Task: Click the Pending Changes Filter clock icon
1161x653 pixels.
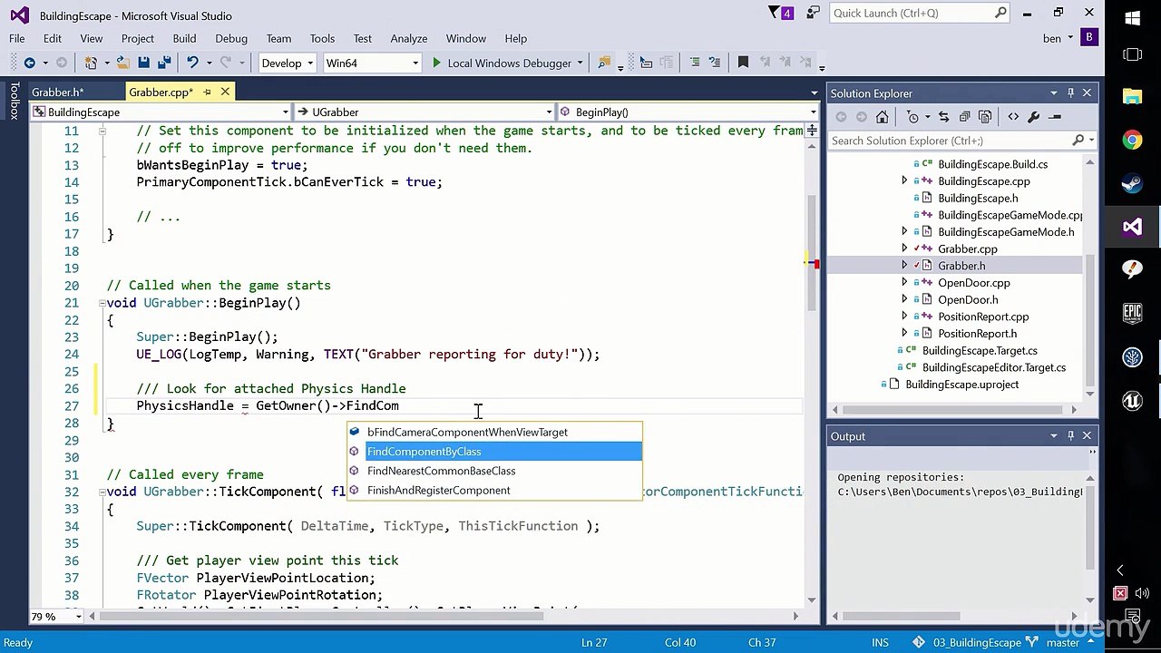Action: point(914,117)
